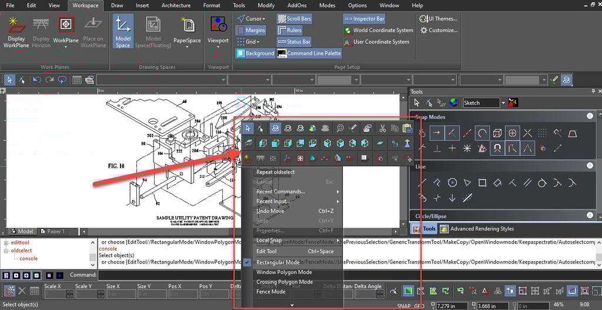Viewport: 602px width, 310px height.
Task: Click the select arrow in Tools panel
Action: (417, 102)
